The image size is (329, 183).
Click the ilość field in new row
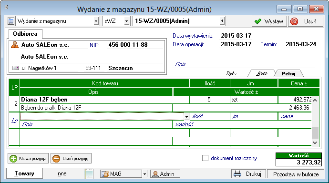point(210,116)
